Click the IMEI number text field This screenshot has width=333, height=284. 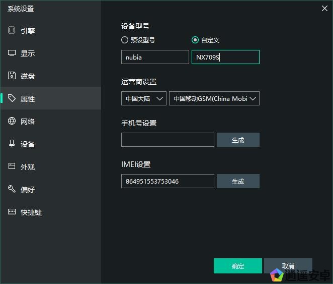(168, 181)
